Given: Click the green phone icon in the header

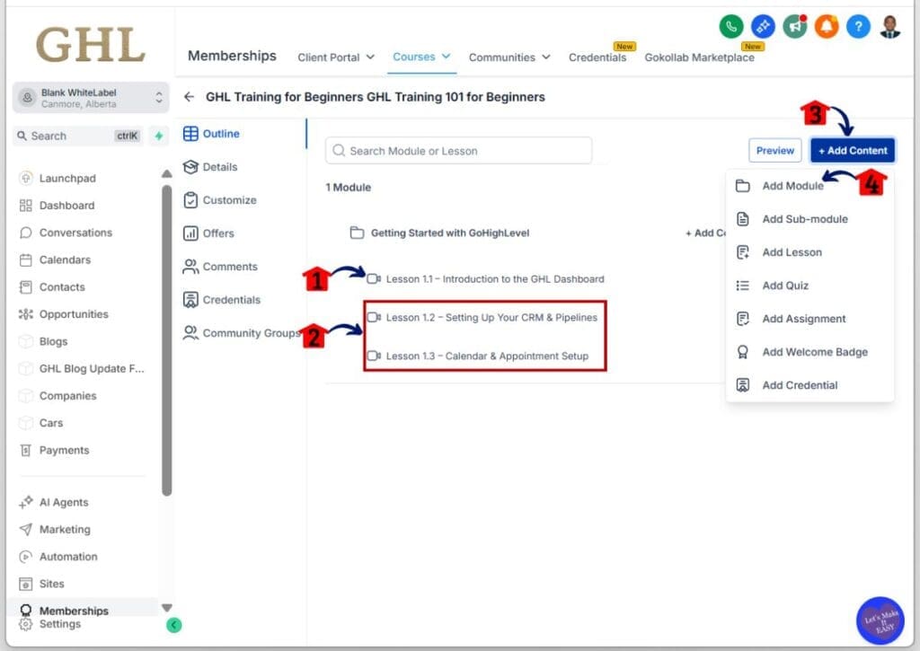Looking at the screenshot, I should coord(730,27).
